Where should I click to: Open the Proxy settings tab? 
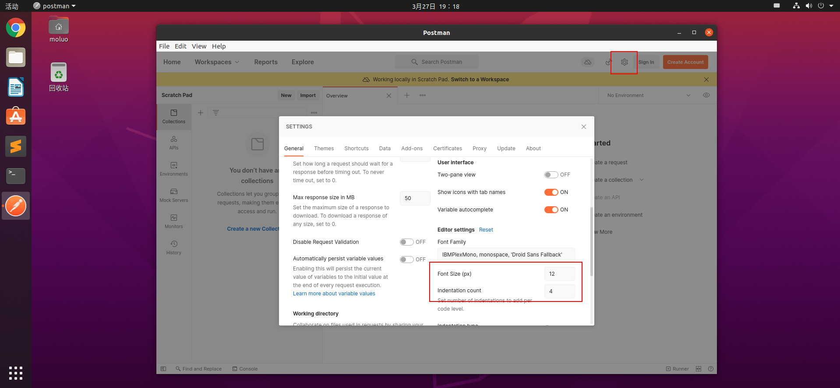coord(480,149)
